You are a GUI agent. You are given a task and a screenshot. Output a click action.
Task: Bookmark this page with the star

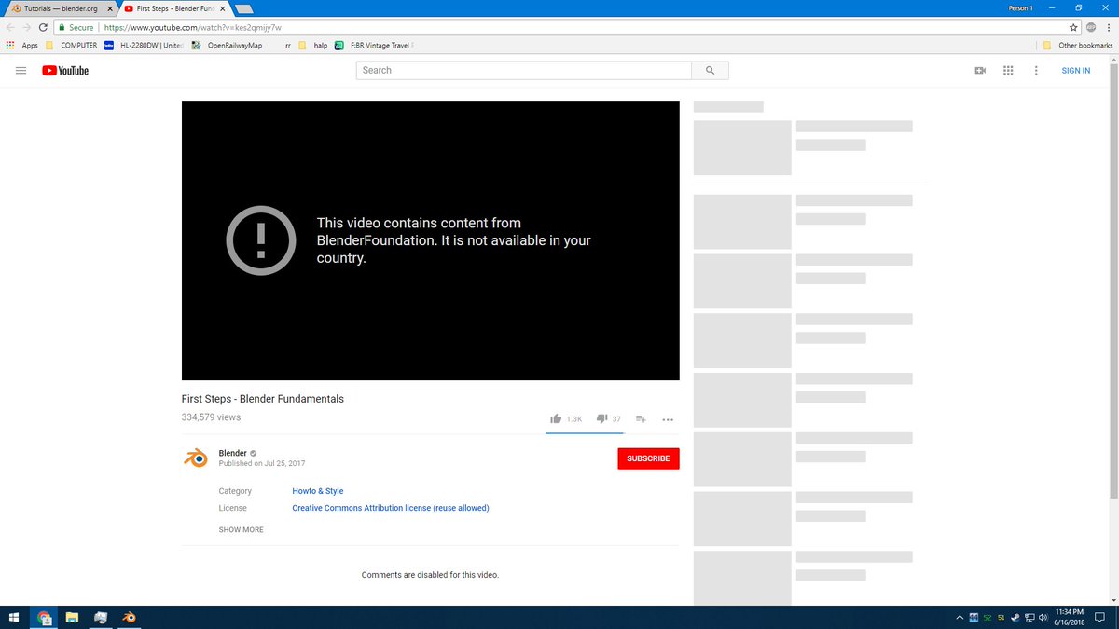(1073, 27)
